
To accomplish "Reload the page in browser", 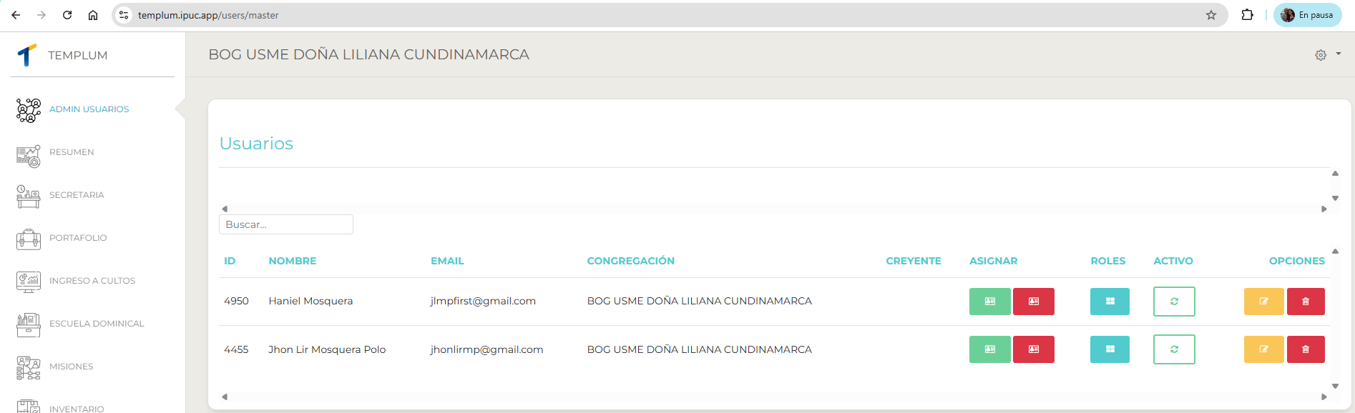I will (67, 15).
